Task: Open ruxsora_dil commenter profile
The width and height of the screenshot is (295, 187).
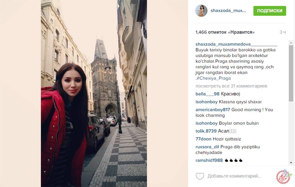Action: click(x=207, y=147)
